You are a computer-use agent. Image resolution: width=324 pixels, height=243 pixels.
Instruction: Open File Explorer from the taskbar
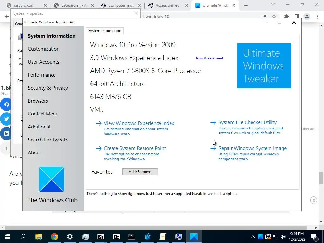(x=39, y=237)
